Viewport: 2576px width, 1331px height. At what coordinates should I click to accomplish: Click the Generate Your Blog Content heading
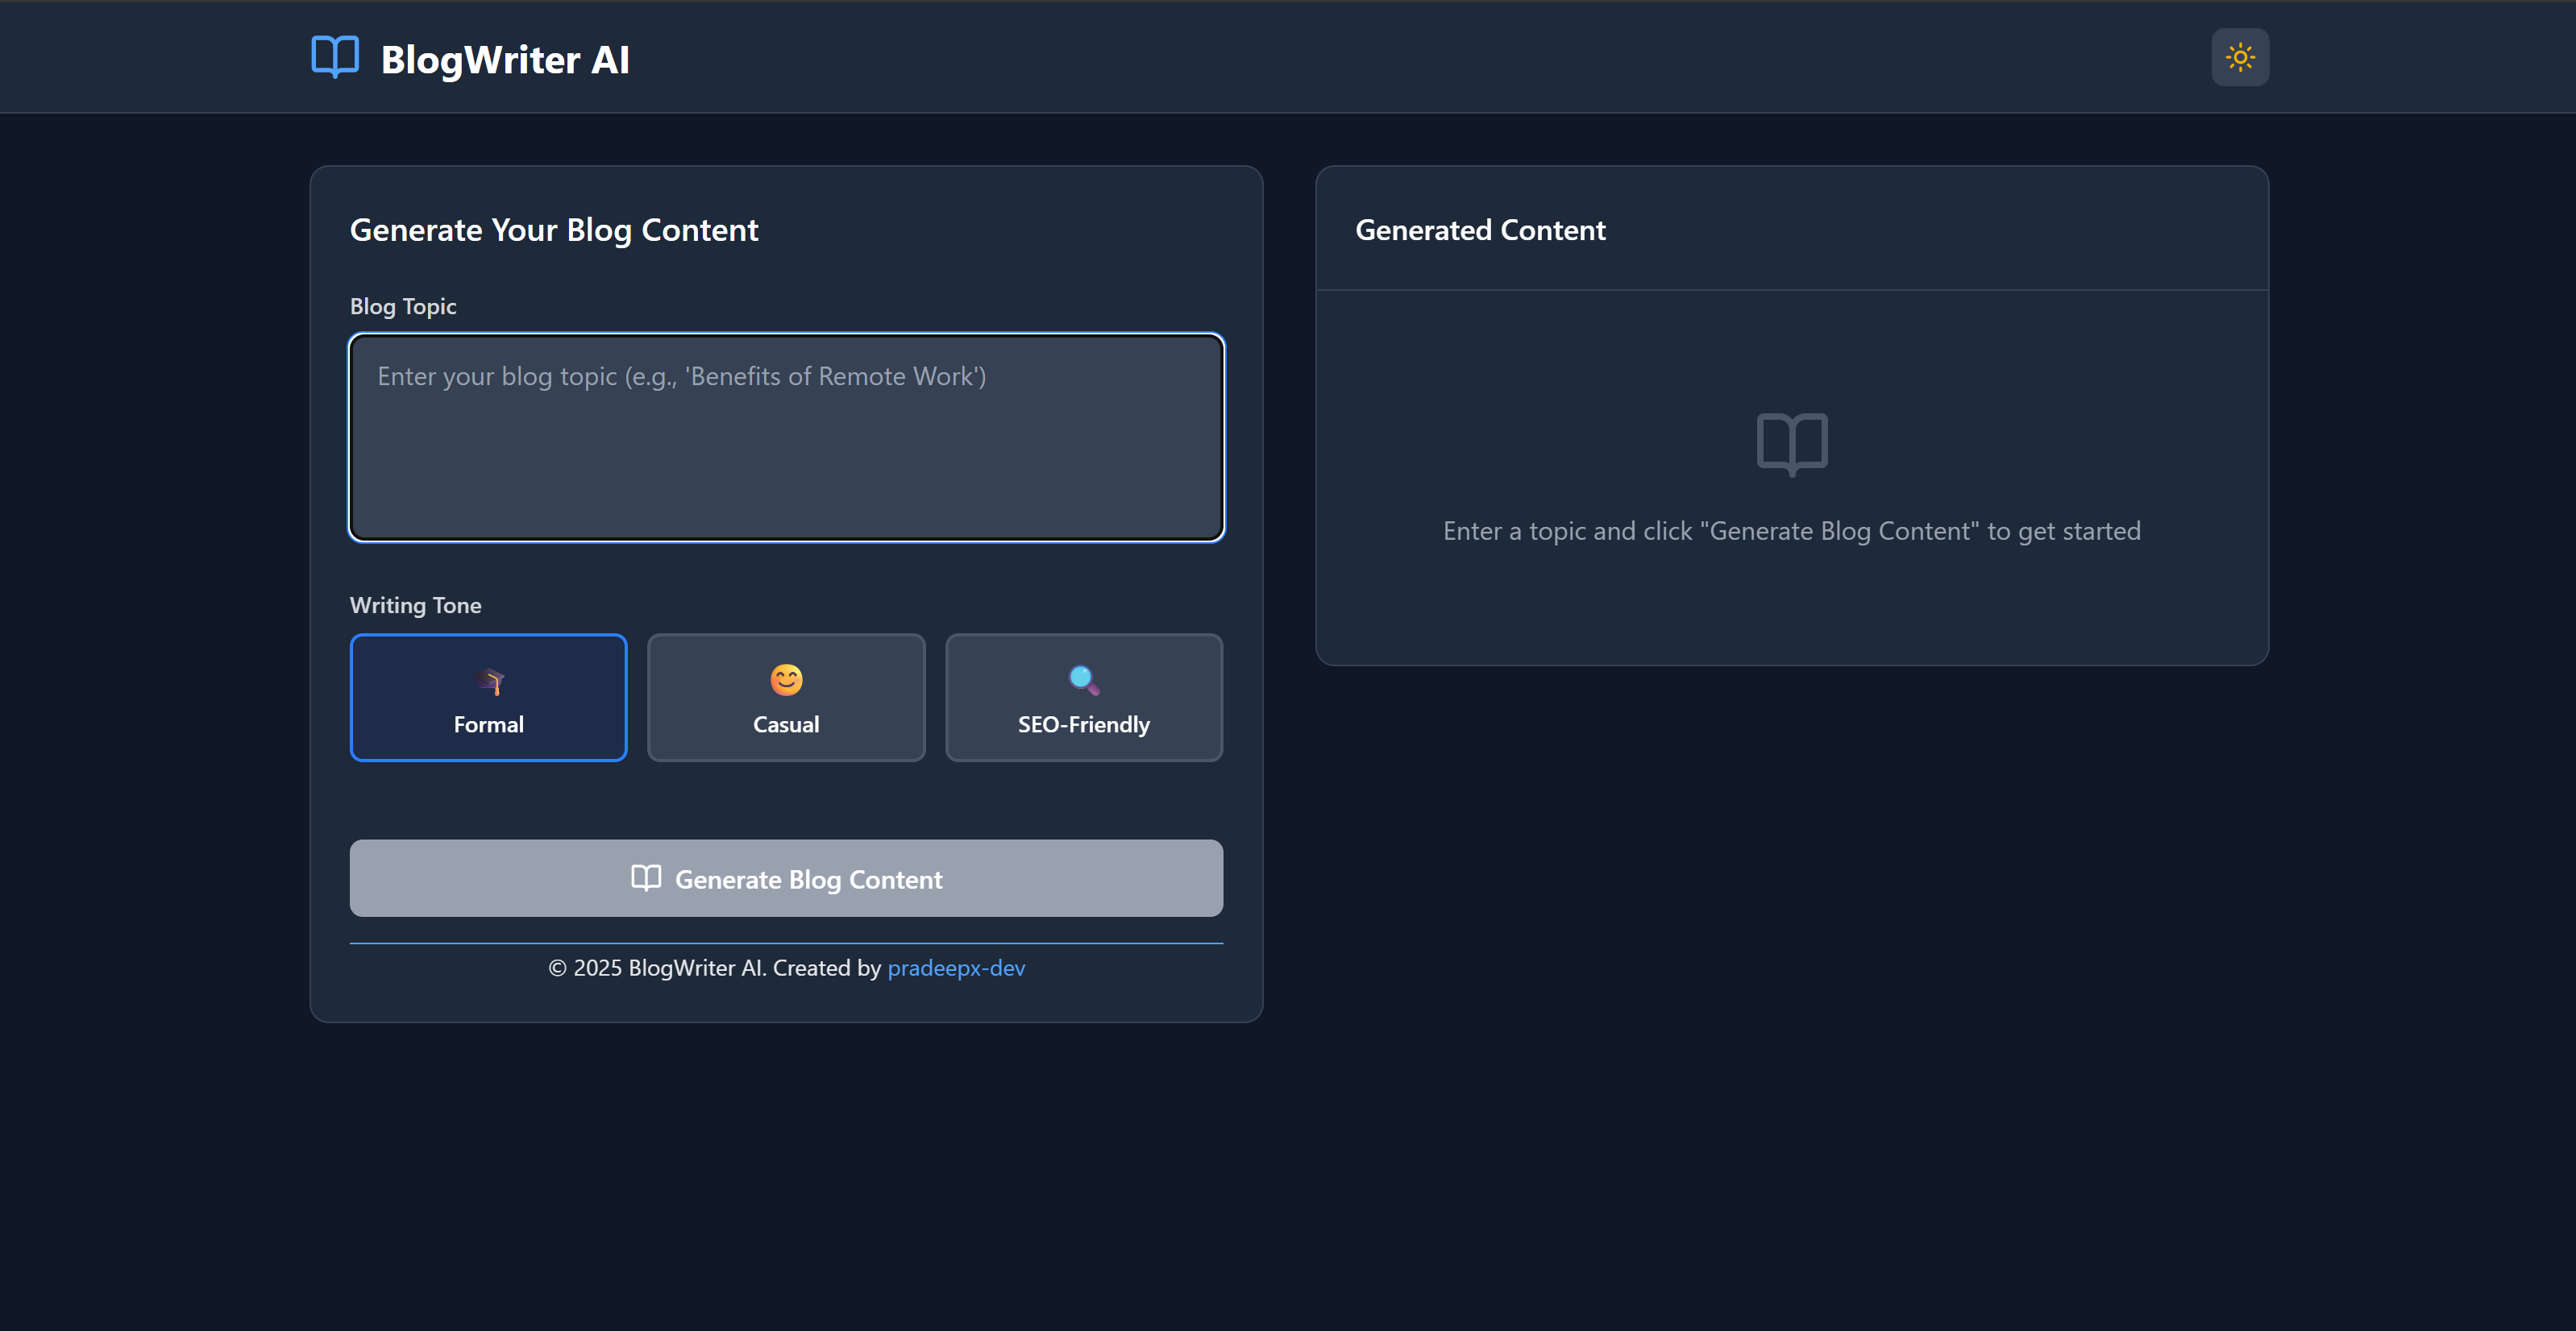point(554,229)
